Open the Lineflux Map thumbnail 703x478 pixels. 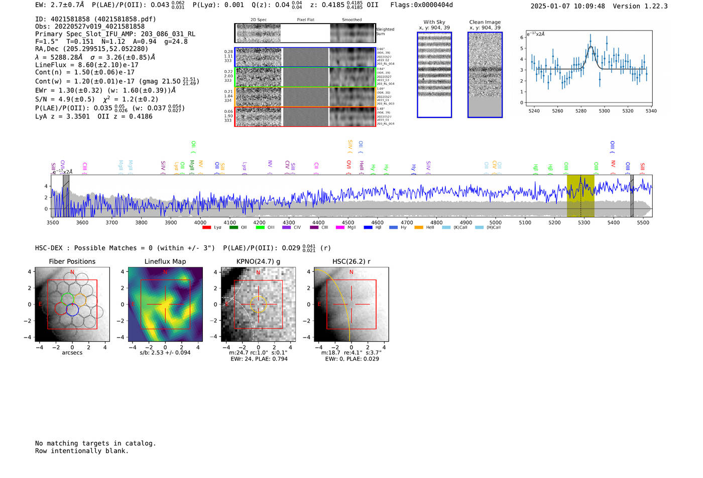coord(165,304)
